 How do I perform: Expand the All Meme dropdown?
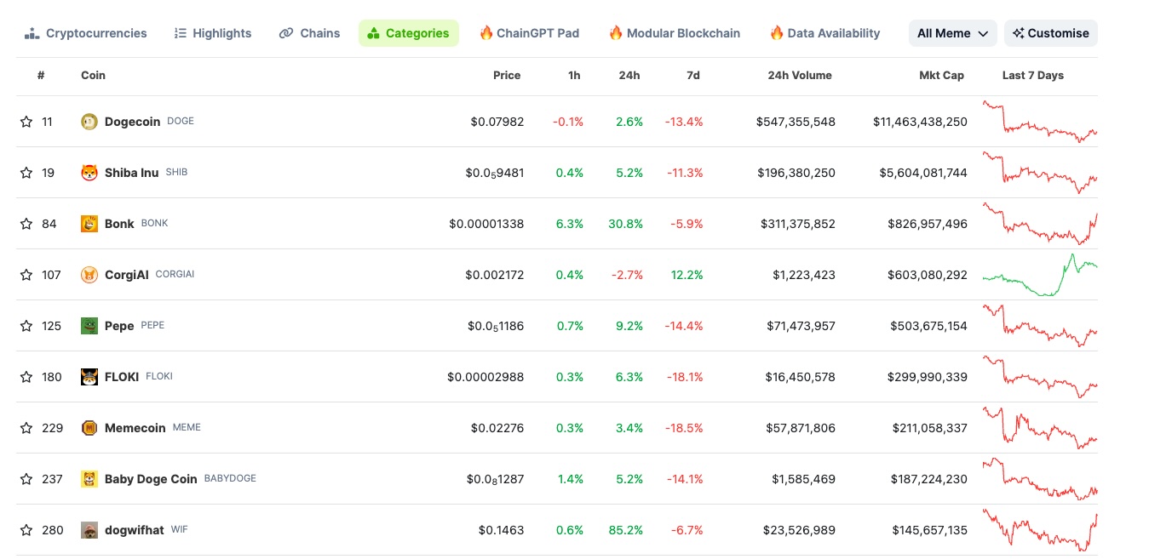953,33
